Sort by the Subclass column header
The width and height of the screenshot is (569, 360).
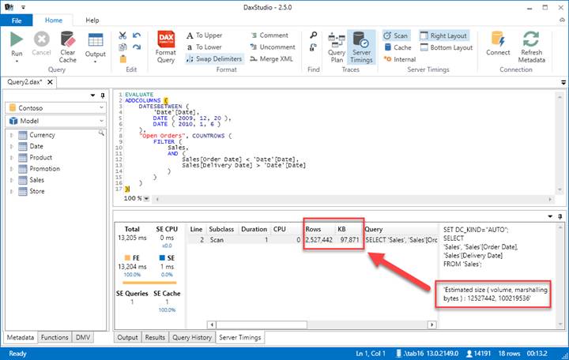click(x=221, y=230)
